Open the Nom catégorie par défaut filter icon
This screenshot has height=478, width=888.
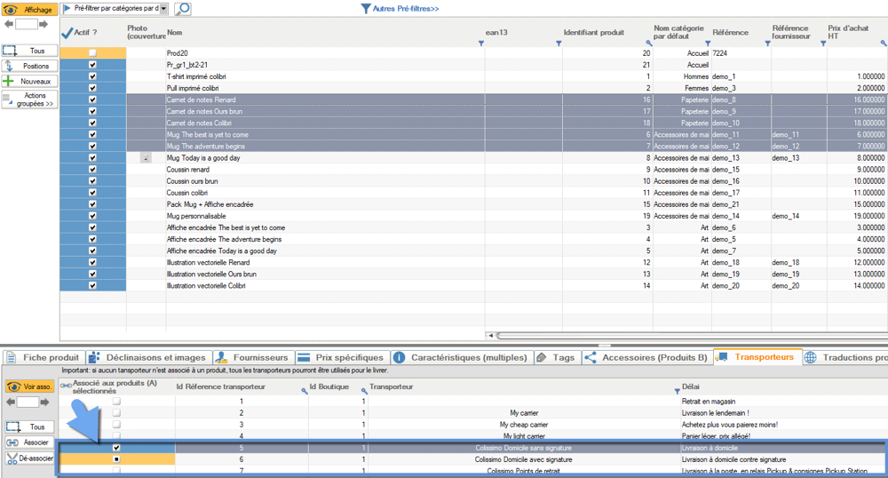(708, 43)
